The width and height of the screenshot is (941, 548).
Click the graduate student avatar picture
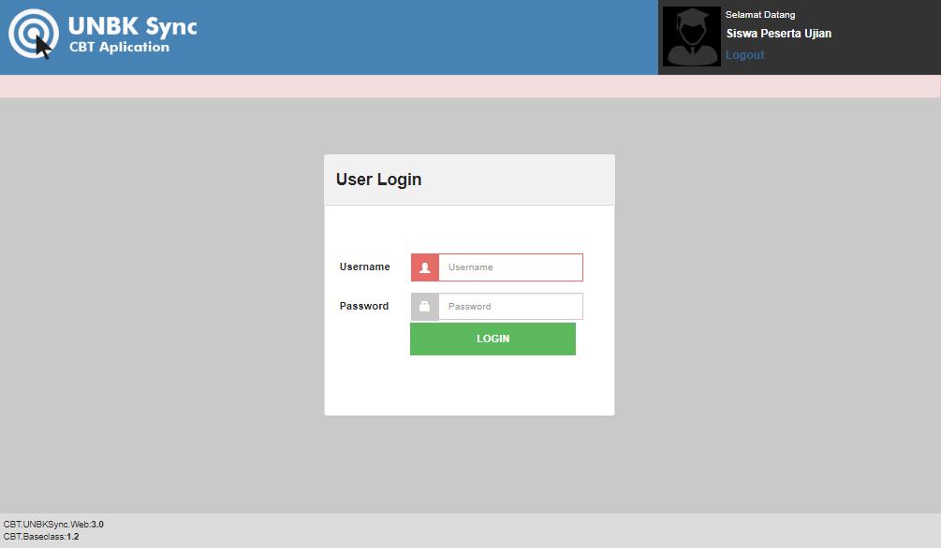pos(691,36)
